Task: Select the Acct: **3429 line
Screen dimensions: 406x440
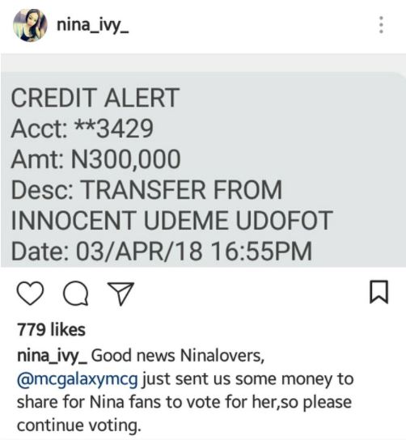Action: (x=82, y=129)
